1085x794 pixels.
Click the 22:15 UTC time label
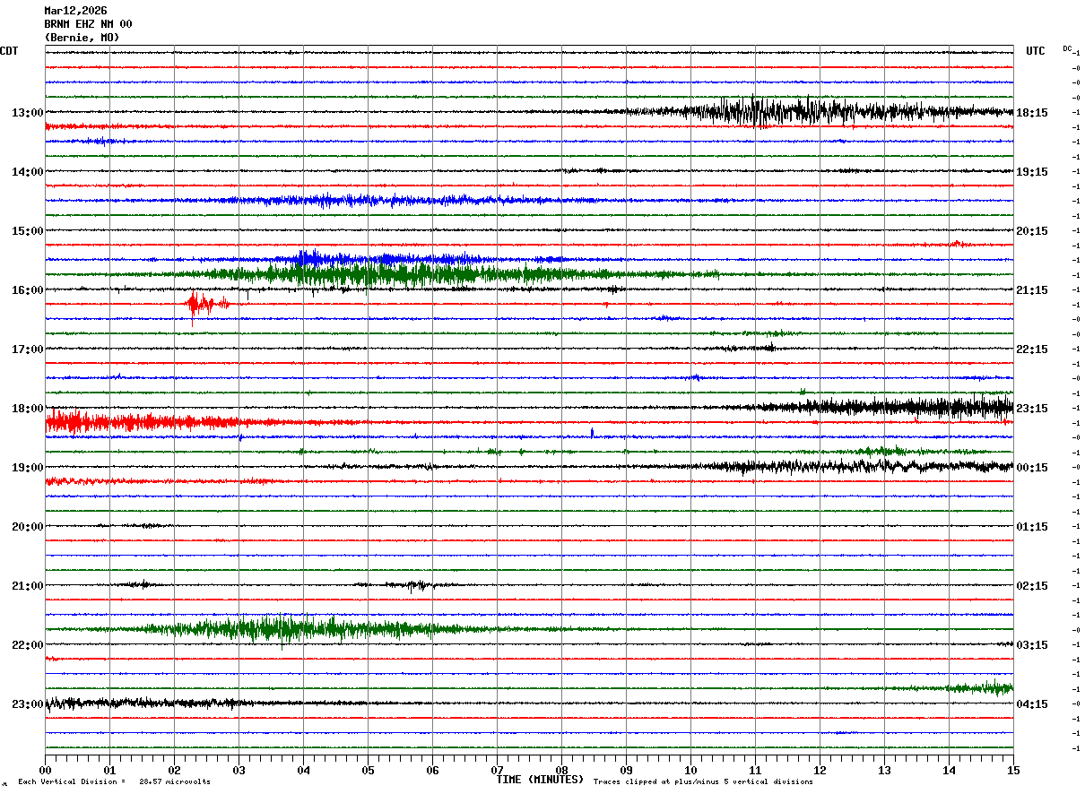click(1032, 350)
